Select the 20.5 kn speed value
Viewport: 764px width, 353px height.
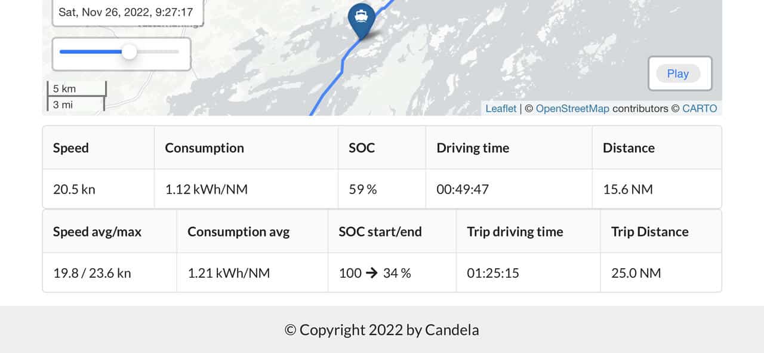(74, 189)
